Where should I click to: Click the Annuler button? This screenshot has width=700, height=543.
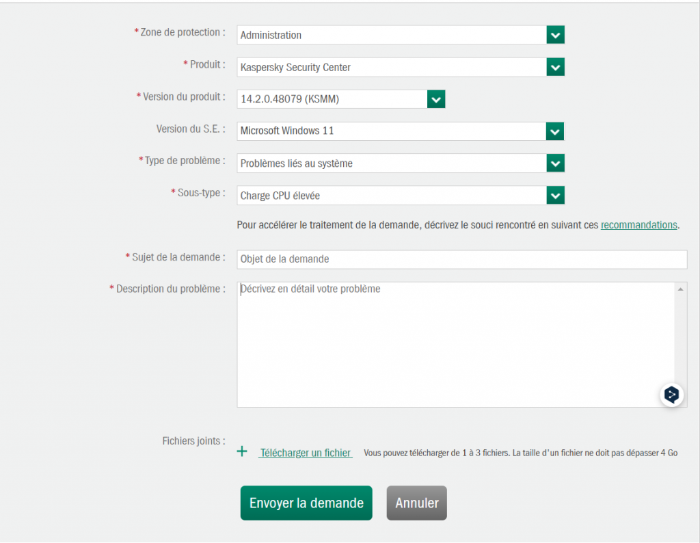coord(416,503)
